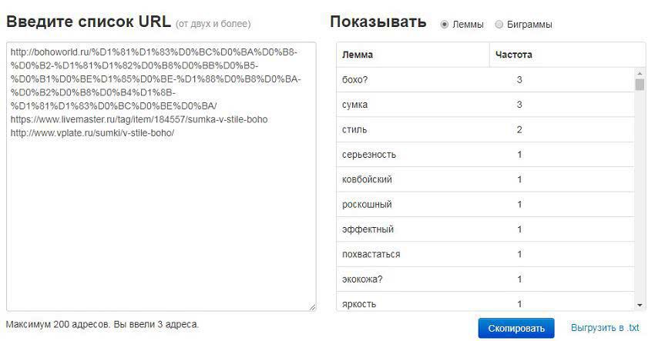The height and width of the screenshot is (341, 655).
Task: Click the роскошный lemma cell
Action: click(x=367, y=205)
